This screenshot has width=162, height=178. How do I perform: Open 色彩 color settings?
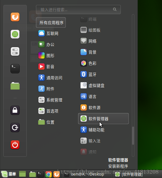point(89,63)
